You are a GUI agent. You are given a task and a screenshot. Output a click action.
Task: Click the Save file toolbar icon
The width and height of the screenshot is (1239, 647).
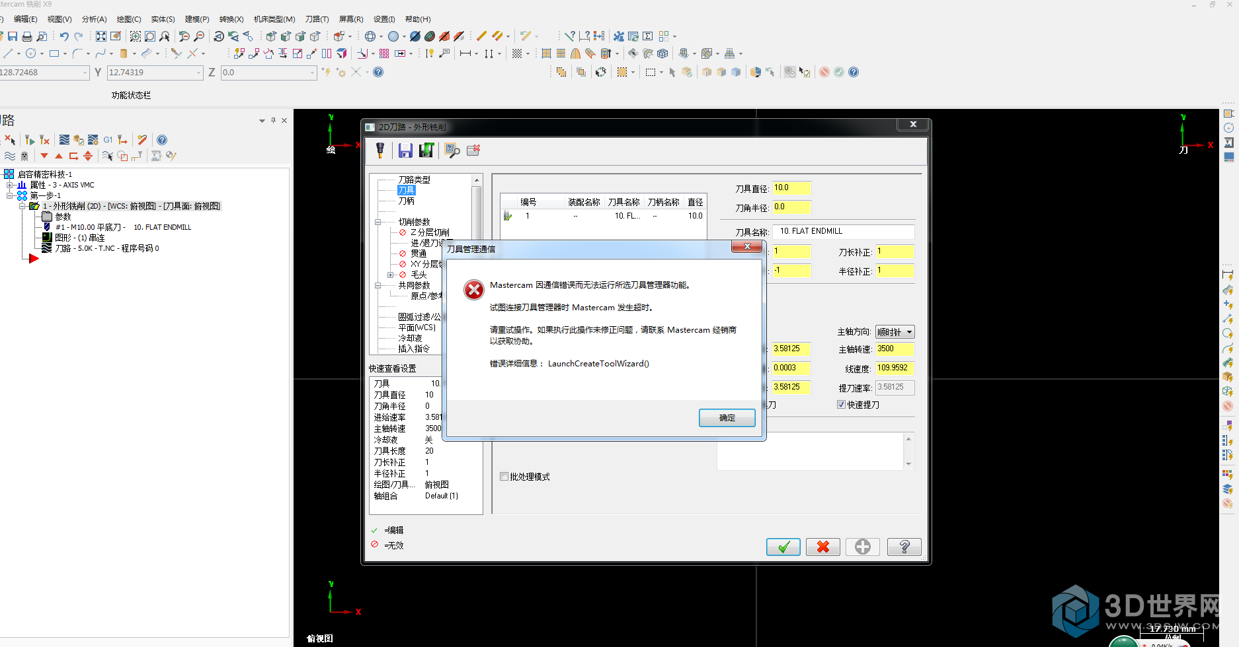pos(13,36)
